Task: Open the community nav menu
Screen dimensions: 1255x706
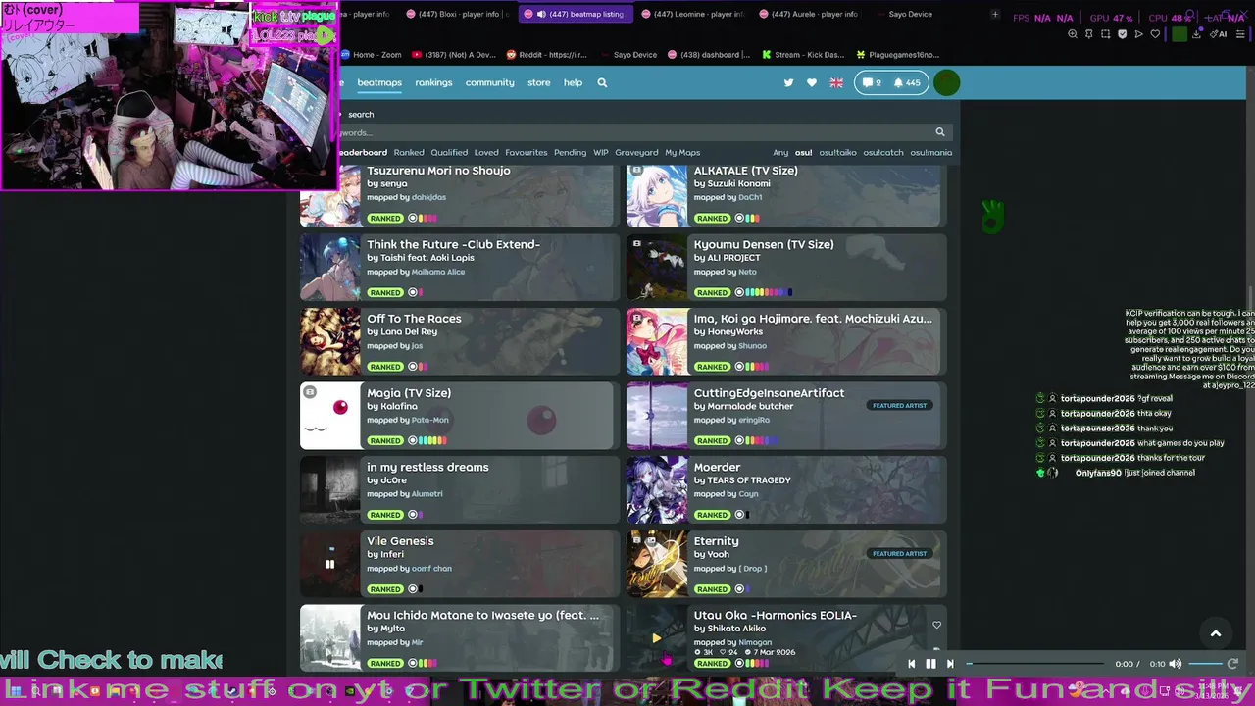Action: 489,83
